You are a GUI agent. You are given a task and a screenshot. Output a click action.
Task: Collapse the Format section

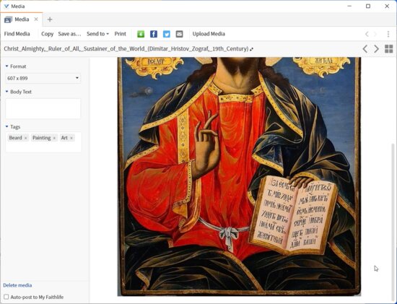coord(6,66)
